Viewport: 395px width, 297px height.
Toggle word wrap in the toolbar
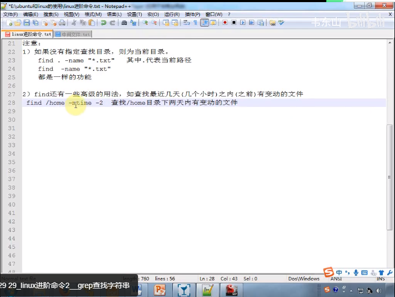pyautogui.click(x=187, y=23)
